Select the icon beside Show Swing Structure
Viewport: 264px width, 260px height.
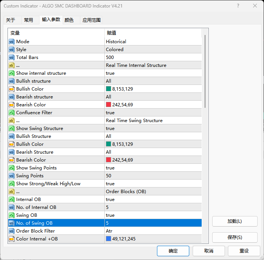[11, 128]
